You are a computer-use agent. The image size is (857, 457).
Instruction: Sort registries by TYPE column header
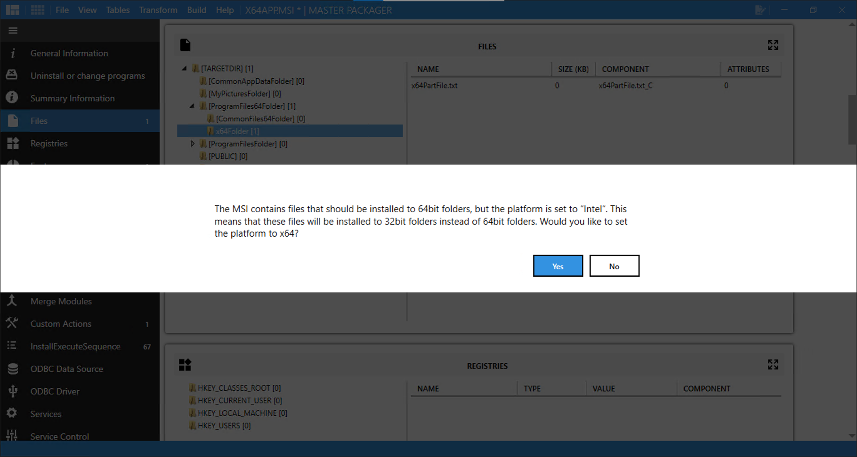coord(551,388)
